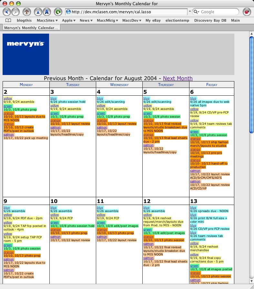The image size is (254, 289).
Task: Open the blogthis bookmark
Action: tap(24, 20)
